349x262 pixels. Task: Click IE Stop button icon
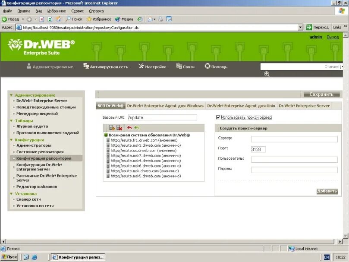41,19
